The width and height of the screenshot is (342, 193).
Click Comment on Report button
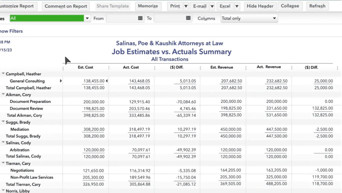[x=66, y=6]
